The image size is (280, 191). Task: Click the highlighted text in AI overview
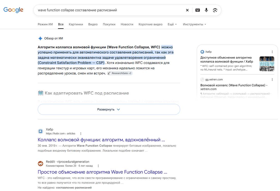pyautogui.click(x=106, y=55)
